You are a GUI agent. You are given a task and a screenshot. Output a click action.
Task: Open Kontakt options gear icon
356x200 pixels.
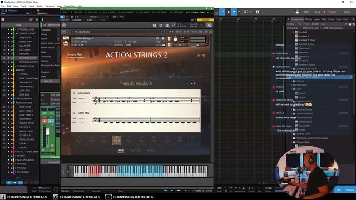click(161, 25)
